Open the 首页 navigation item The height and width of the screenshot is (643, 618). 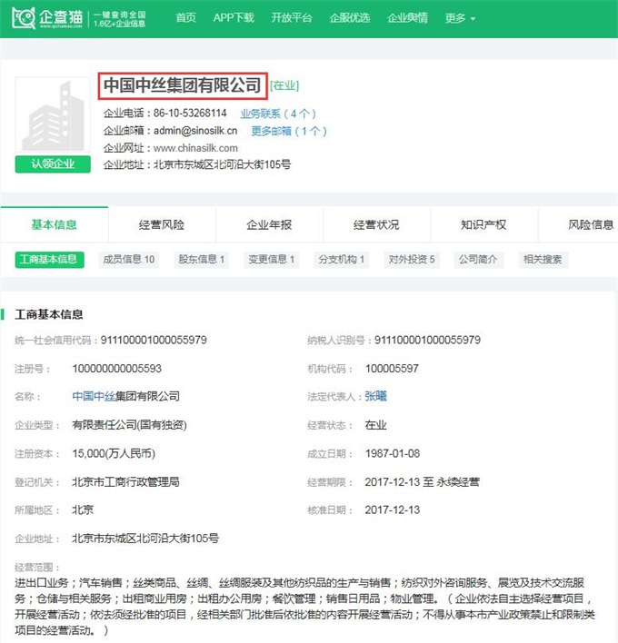pos(185,18)
